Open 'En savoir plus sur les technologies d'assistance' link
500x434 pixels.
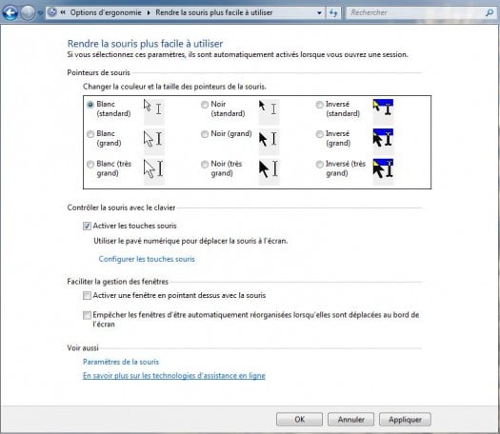coord(174,376)
